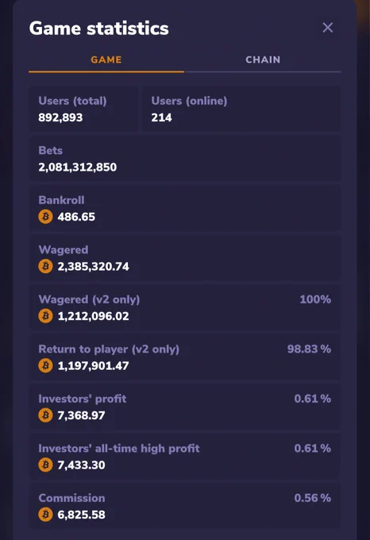This screenshot has width=370, height=540.
Task: Select the GAME tab
Action: click(x=106, y=60)
